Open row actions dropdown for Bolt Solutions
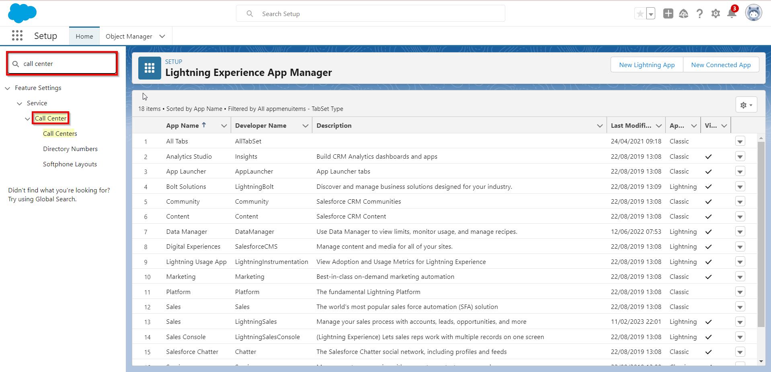 tap(740, 186)
